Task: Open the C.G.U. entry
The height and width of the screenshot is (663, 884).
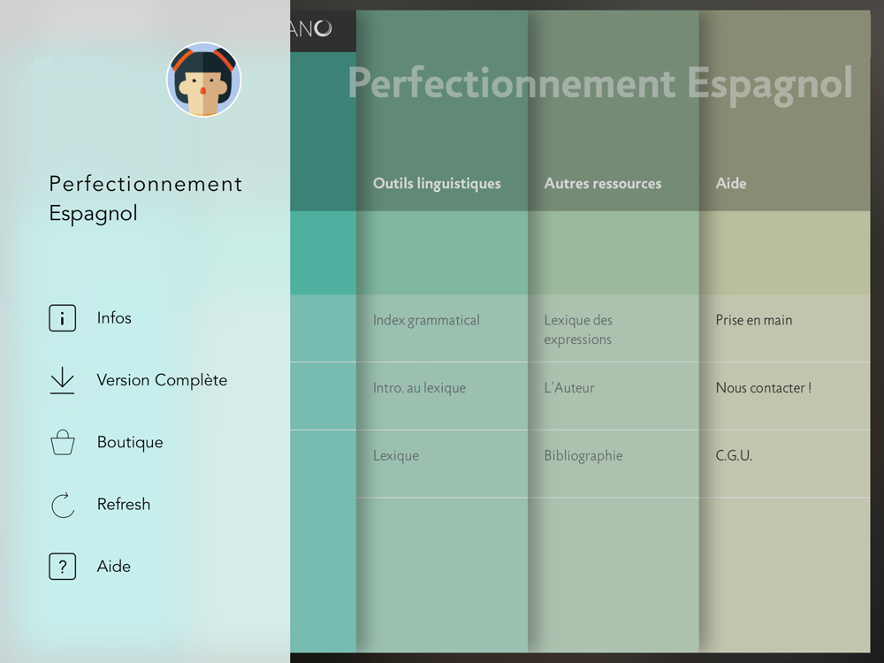Action: (x=734, y=455)
